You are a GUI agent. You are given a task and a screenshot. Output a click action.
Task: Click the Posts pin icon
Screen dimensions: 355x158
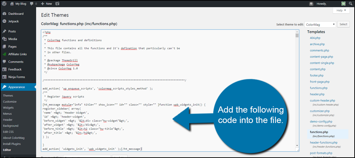4,32
